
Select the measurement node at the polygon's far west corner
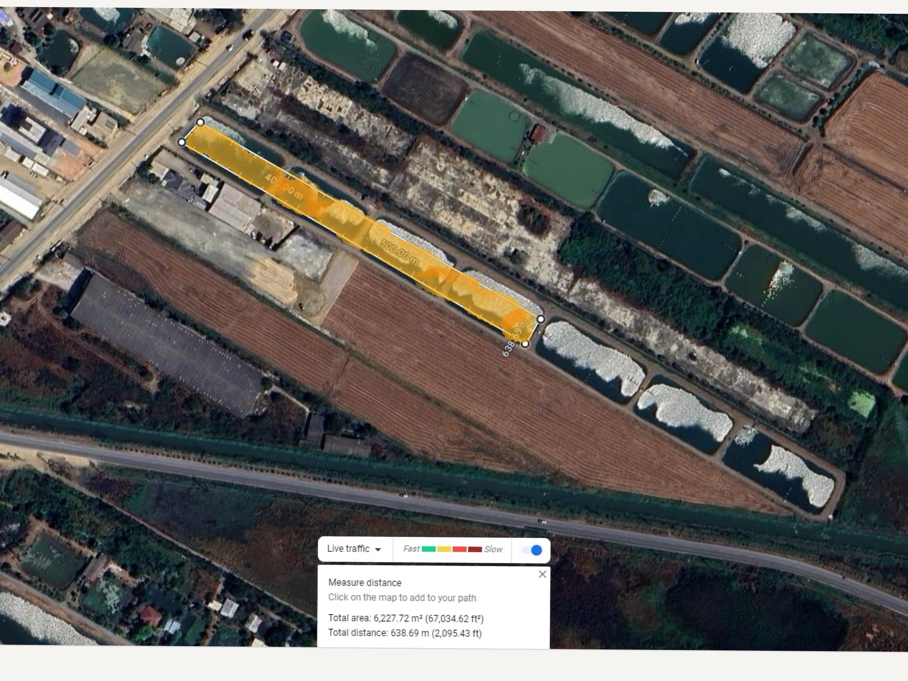tap(181, 142)
